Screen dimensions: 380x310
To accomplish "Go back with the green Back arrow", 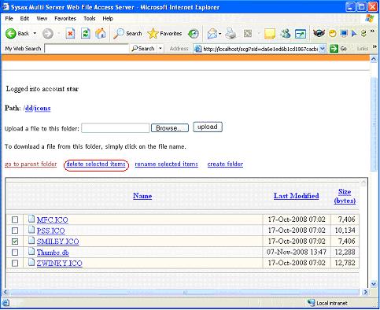I will coord(17,34).
